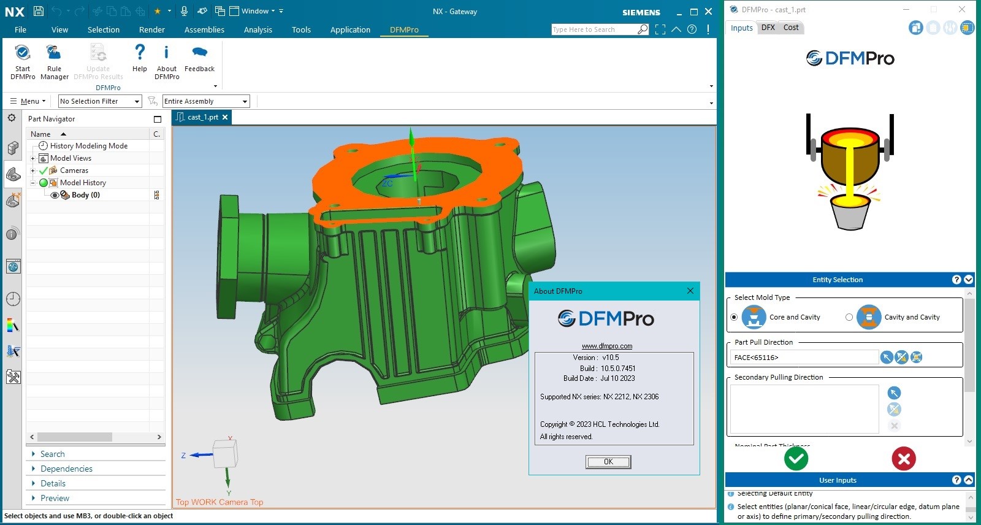Click the Entity Selection help question mark

(956, 280)
